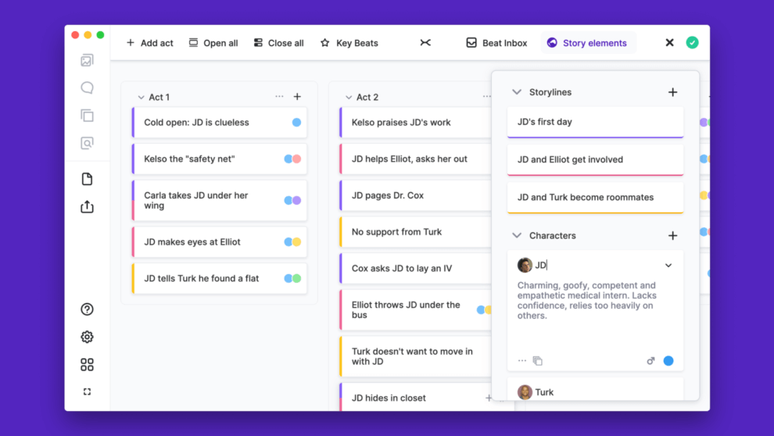774x436 pixels.
Task: Click character dots on Kelso safety net beat
Action: click(x=292, y=159)
